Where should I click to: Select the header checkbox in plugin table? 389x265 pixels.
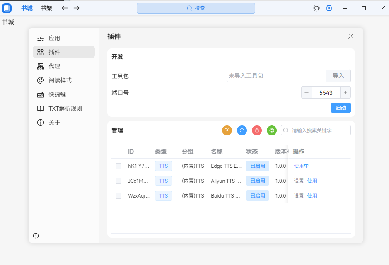[118, 151]
